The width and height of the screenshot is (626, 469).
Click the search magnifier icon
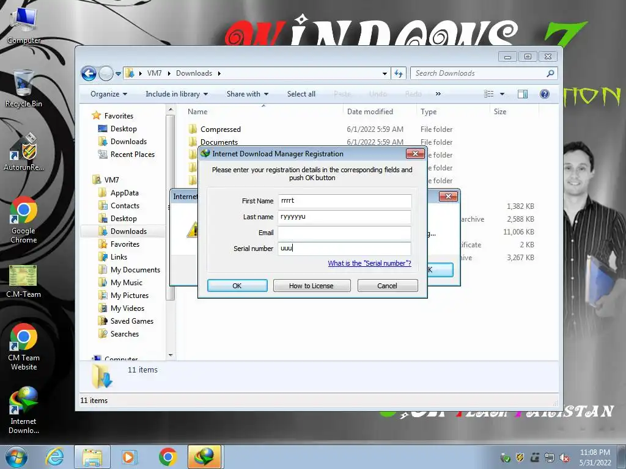tap(551, 73)
